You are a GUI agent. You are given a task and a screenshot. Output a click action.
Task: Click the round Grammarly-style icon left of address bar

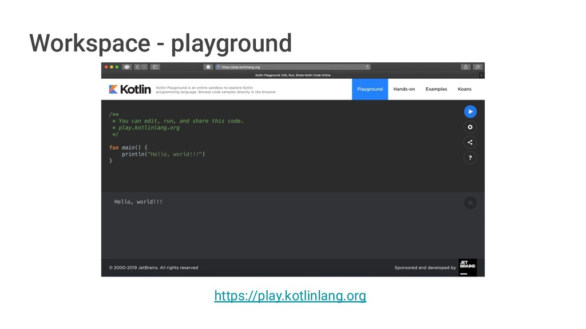(208, 67)
